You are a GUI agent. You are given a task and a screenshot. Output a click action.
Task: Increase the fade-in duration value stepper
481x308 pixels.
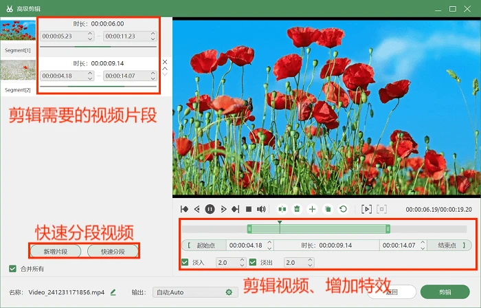click(x=242, y=260)
